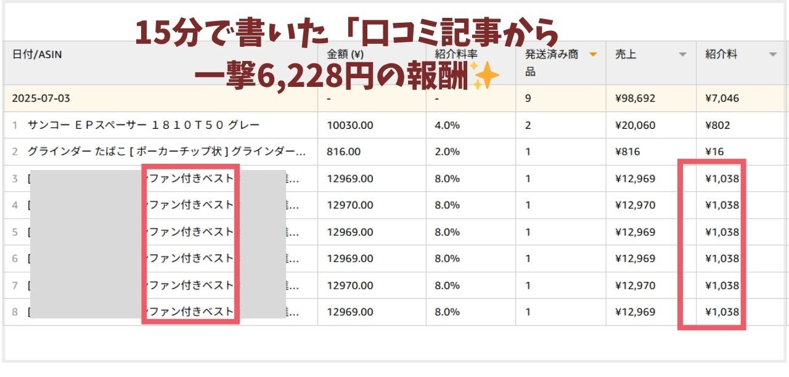The image size is (789, 377).
Task: Click the ¥98,692 total sales cell
Action: point(635,98)
